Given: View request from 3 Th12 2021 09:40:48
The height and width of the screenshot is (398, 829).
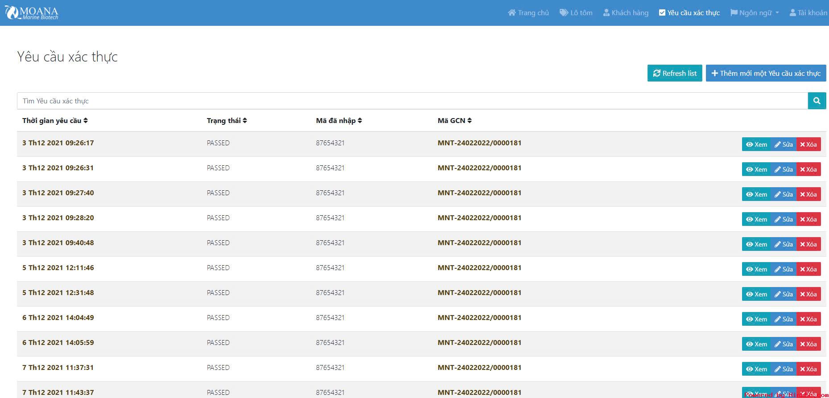Looking at the screenshot, I should click(x=756, y=244).
